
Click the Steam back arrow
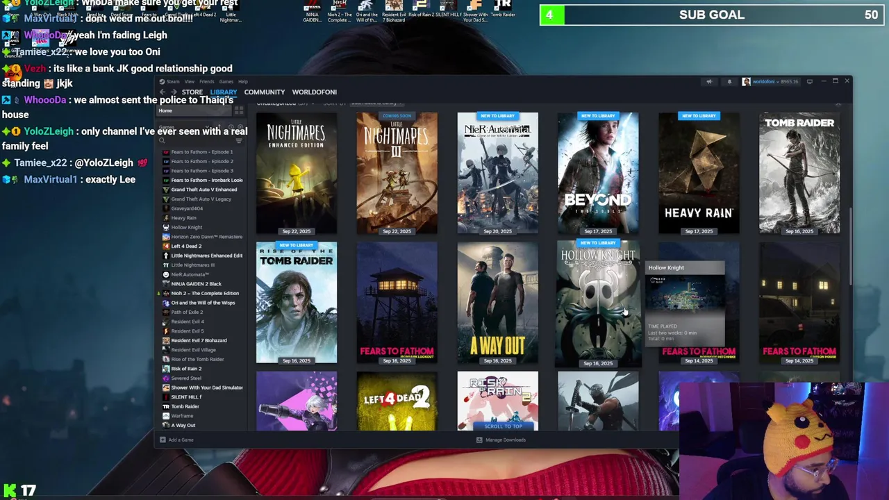pos(163,92)
